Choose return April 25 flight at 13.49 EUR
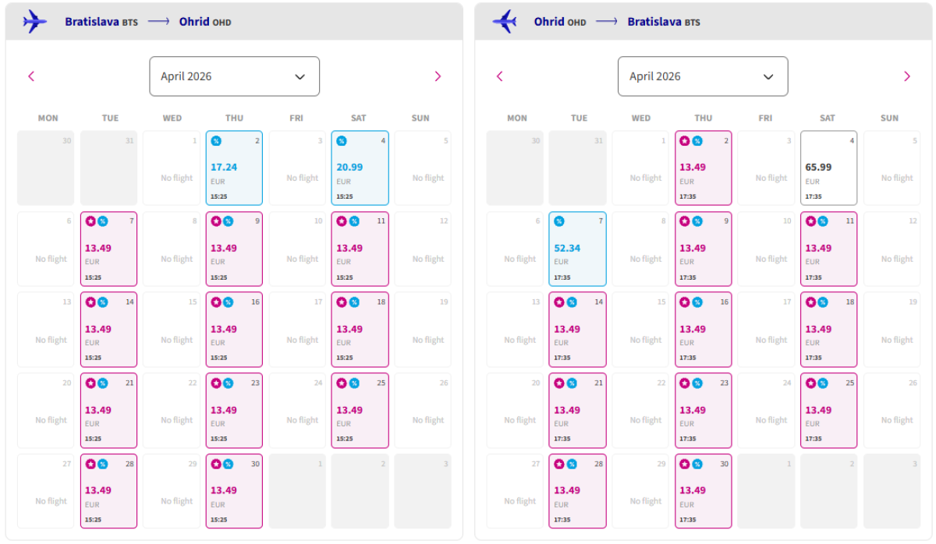 [828, 411]
